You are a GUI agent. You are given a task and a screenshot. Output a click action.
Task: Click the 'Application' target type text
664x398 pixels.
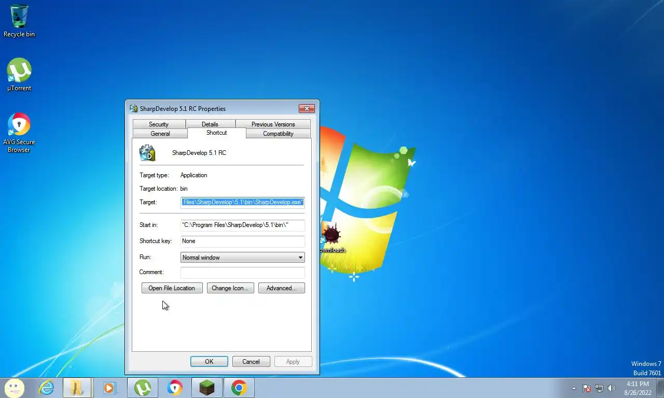click(x=194, y=175)
